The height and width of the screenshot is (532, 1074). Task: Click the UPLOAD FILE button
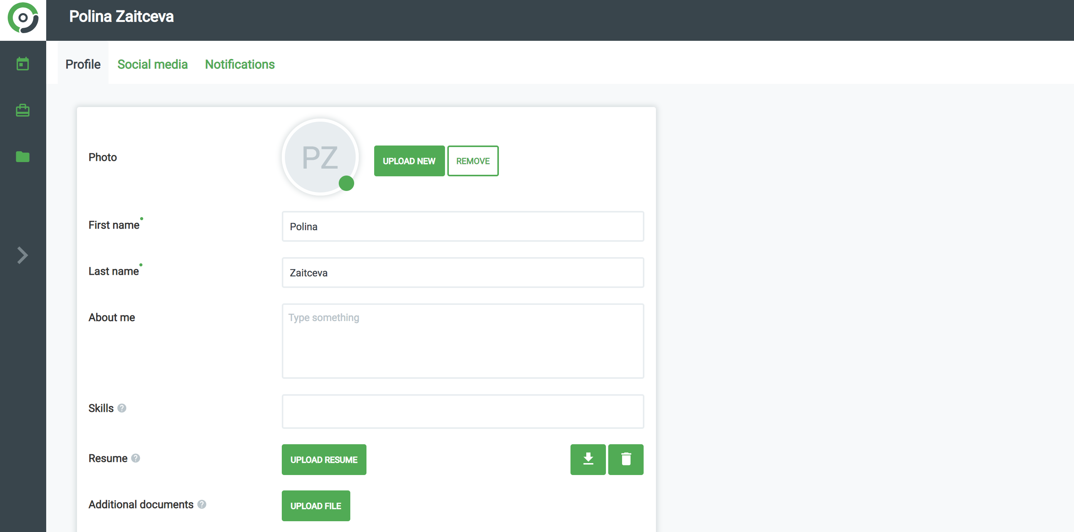(316, 506)
